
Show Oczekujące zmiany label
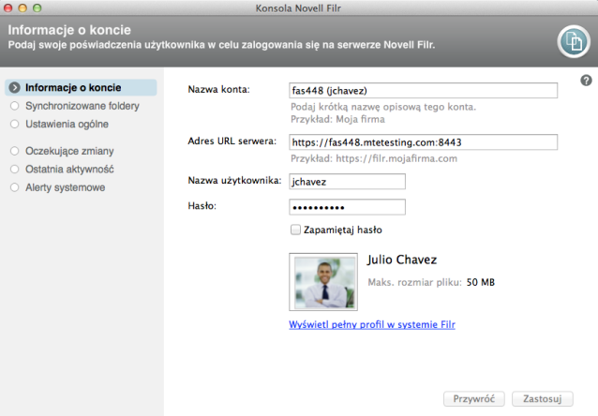69,151
